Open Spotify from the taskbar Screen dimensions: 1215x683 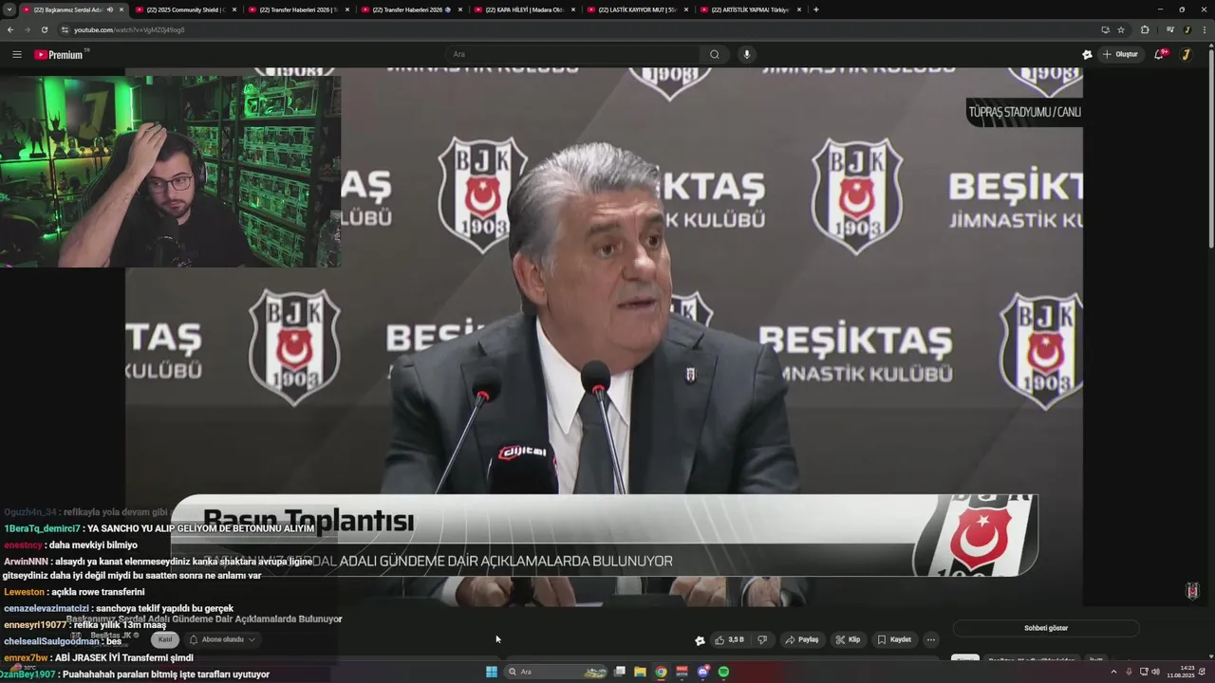click(724, 672)
